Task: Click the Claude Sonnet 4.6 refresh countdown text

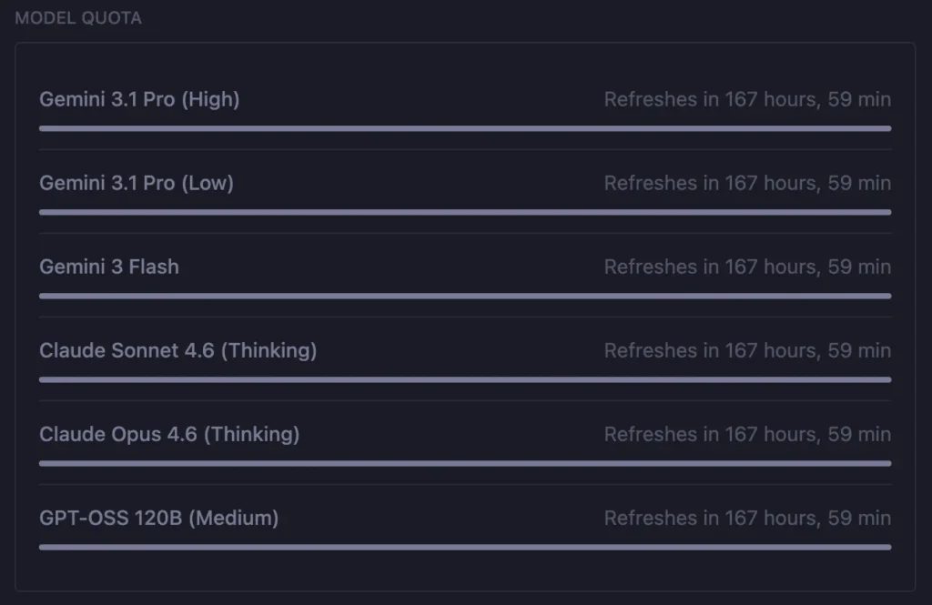Action: [747, 350]
